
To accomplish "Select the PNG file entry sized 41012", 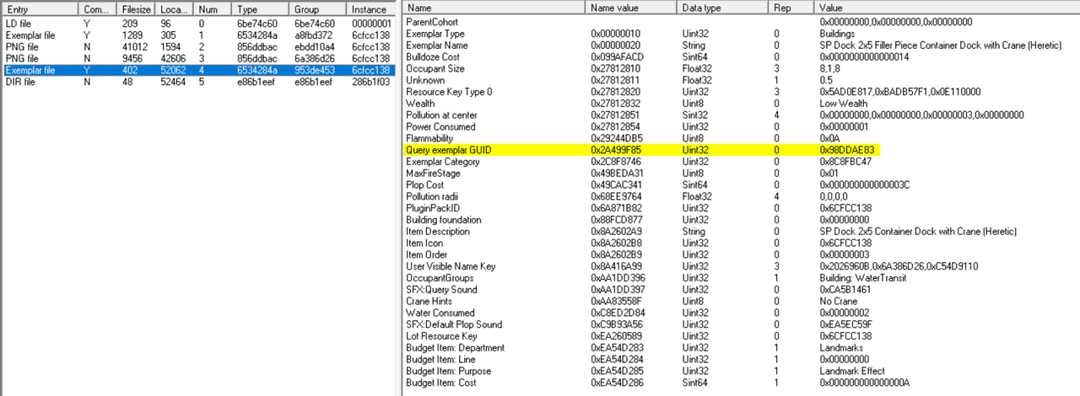I will tap(197, 47).
